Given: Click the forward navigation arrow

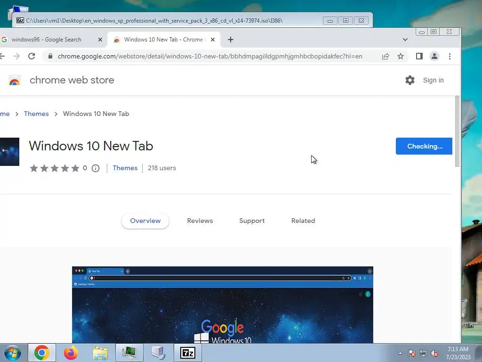Looking at the screenshot, I should click(16, 56).
